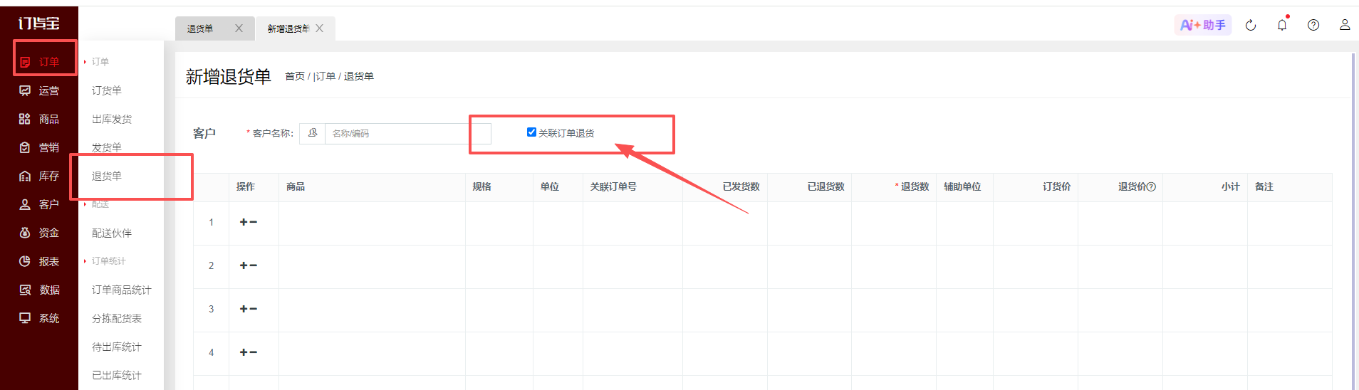This screenshot has width=1359, height=390.
Task: Add a row using plus in row 2
Action: pos(244,265)
